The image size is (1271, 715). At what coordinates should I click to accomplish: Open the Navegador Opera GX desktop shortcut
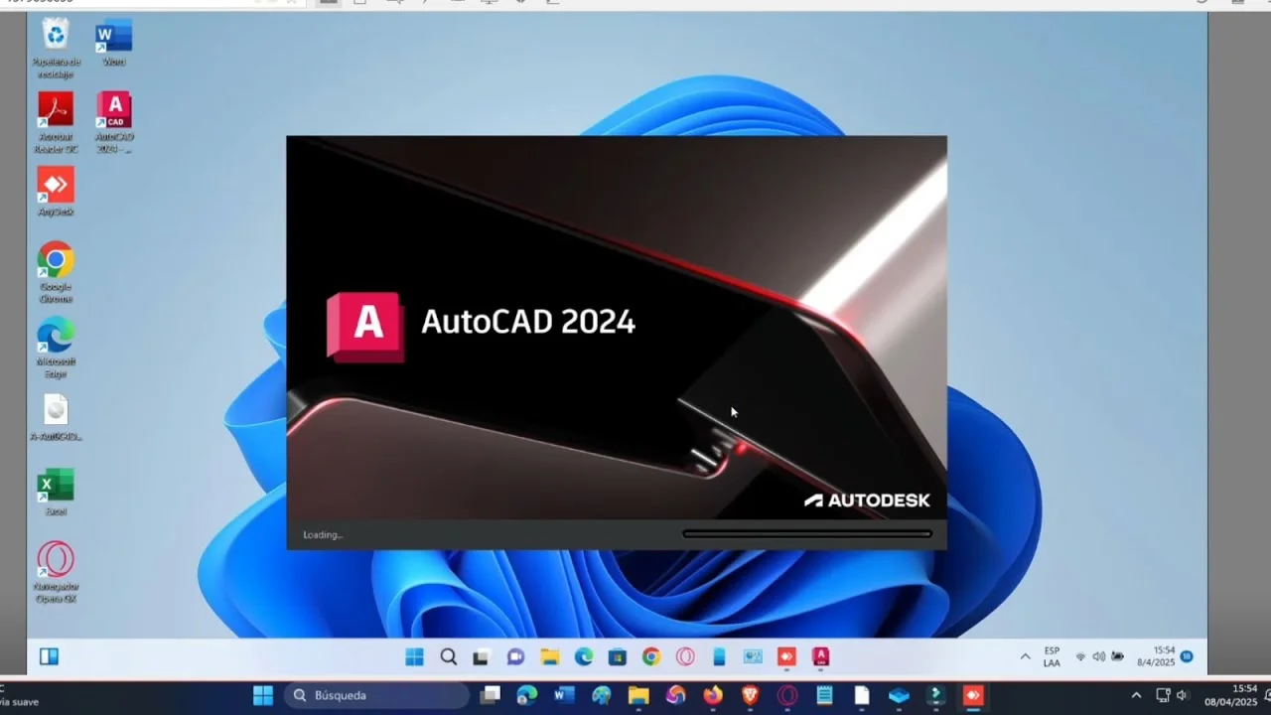pyautogui.click(x=56, y=573)
